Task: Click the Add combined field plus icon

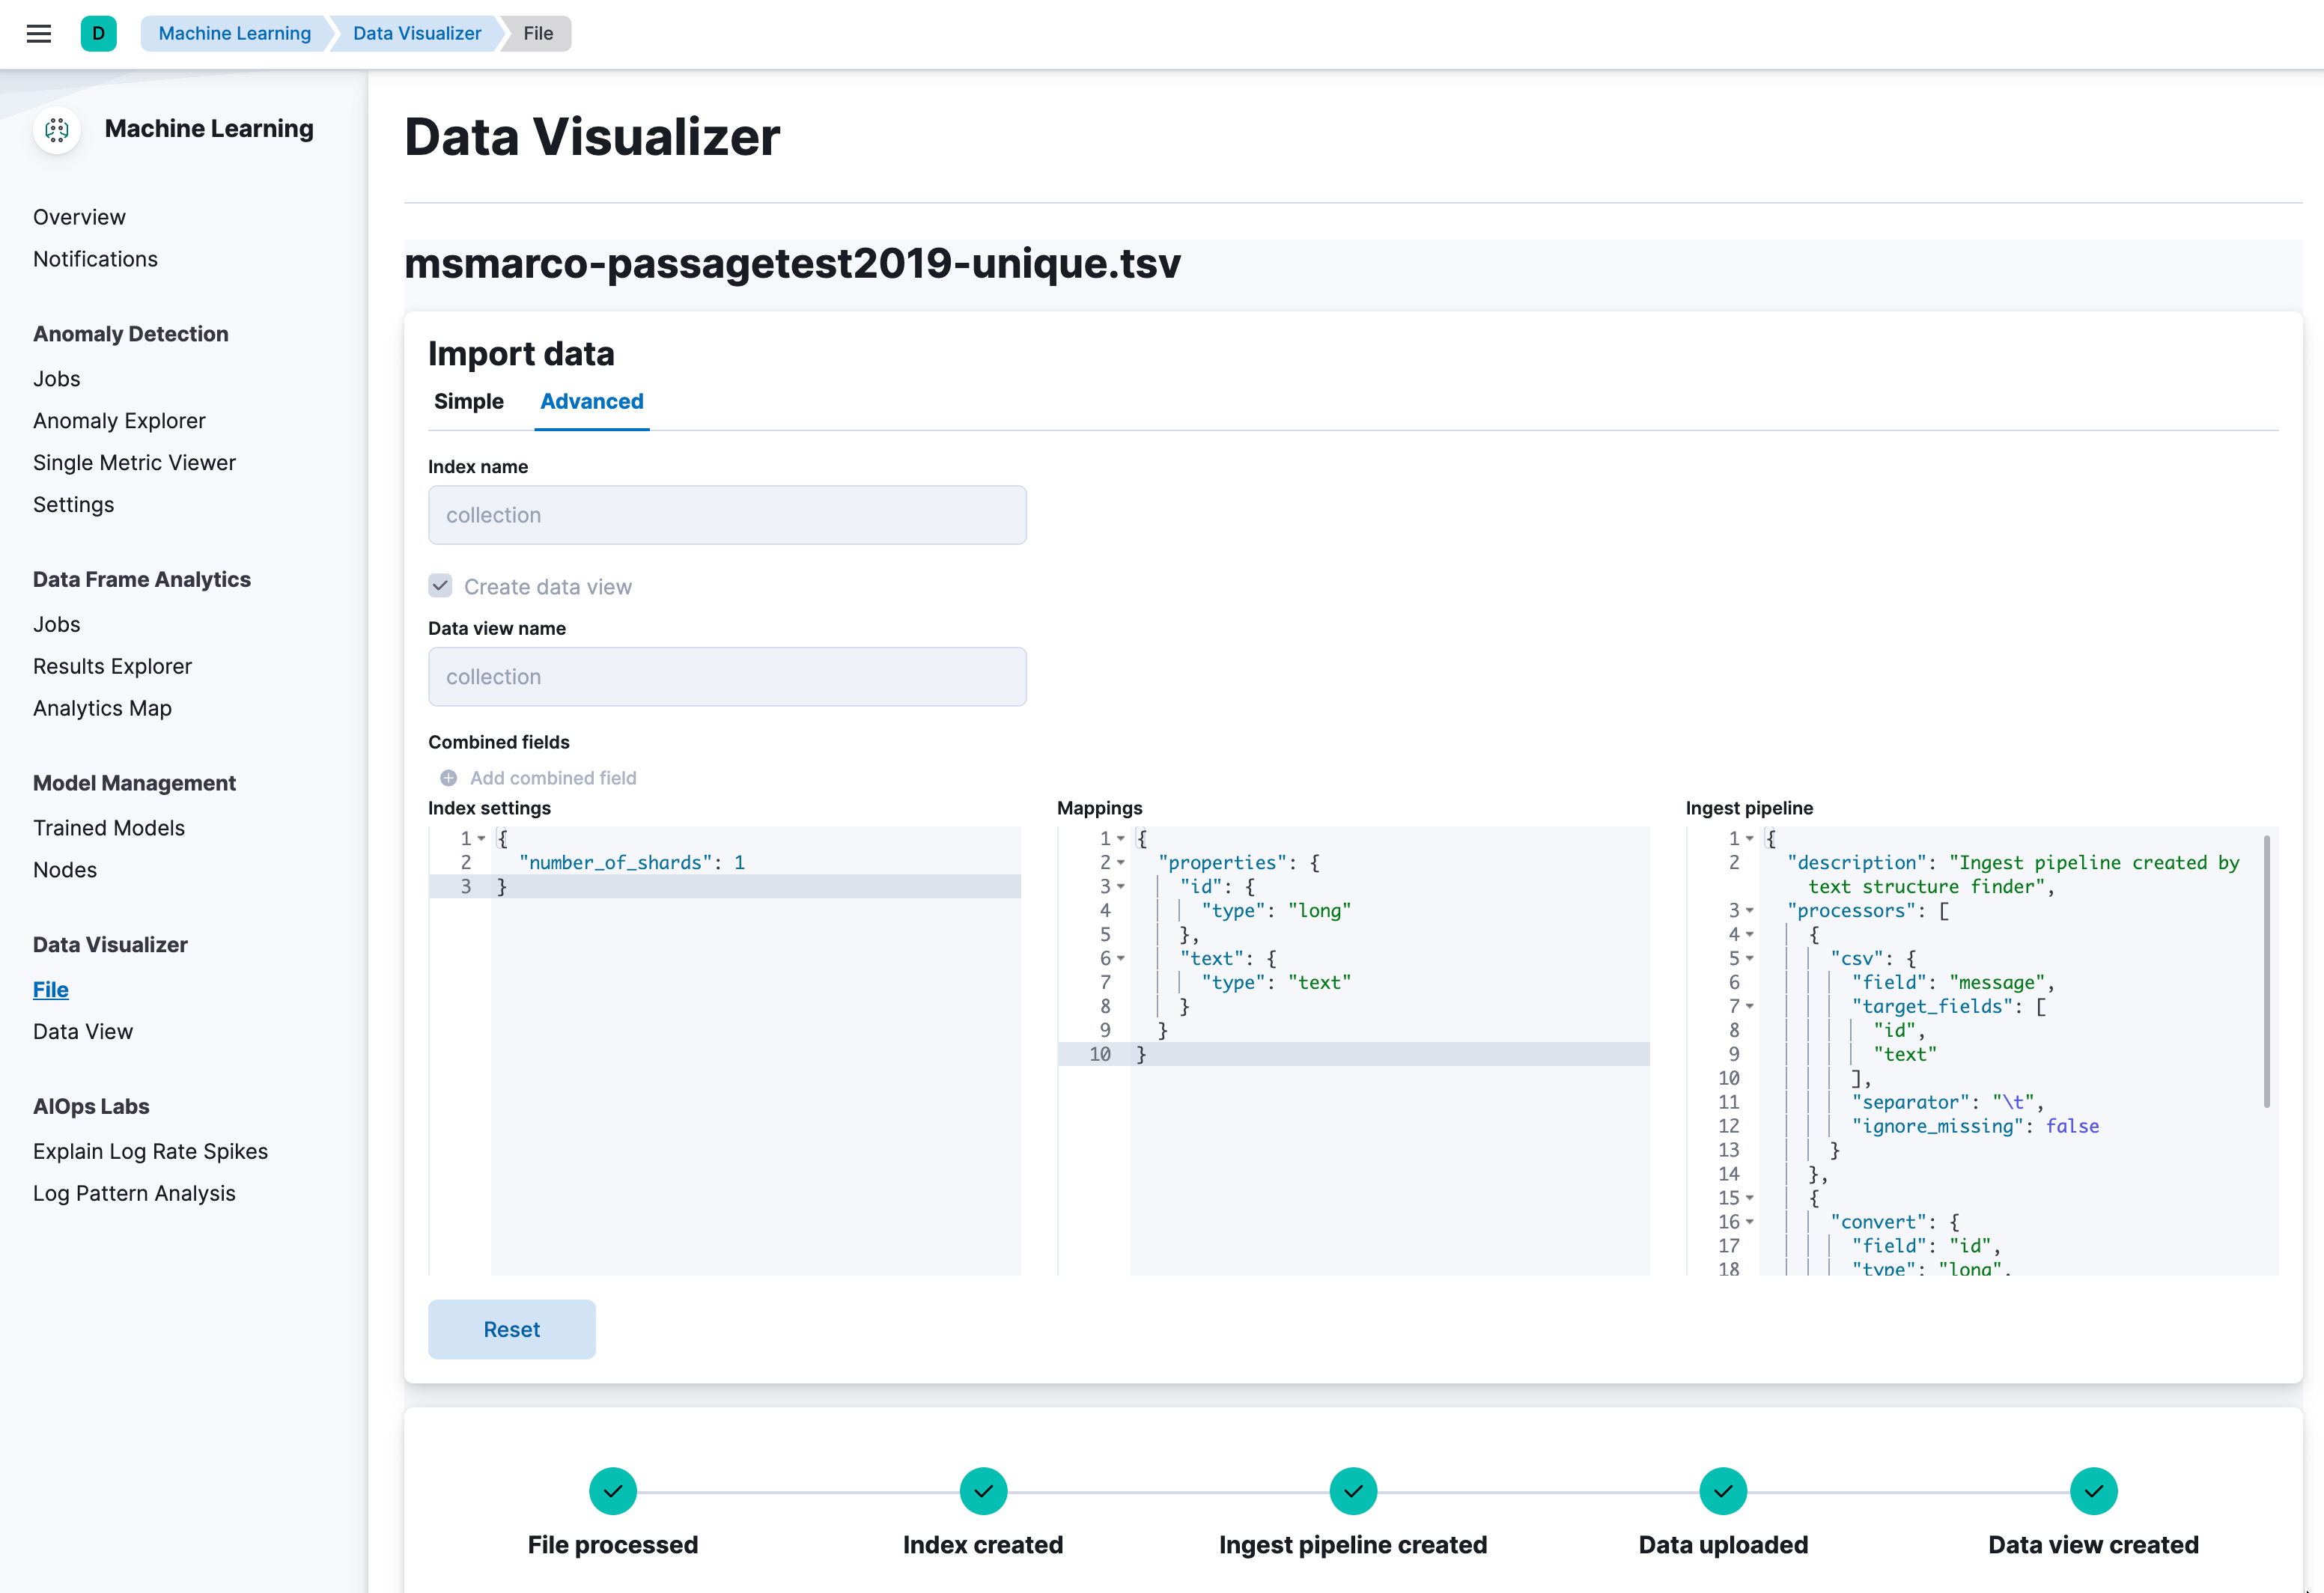Action: (448, 777)
